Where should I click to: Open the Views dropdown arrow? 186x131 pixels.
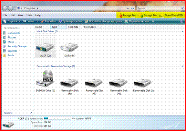pyautogui.click(x=37, y=21)
